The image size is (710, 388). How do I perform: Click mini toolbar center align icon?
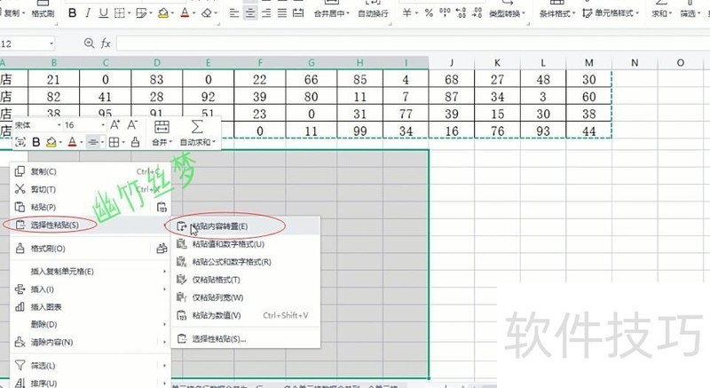(x=93, y=143)
